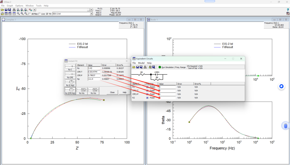
Task: Open the Model menu in Equivalent Circuits
Action: click(141, 63)
